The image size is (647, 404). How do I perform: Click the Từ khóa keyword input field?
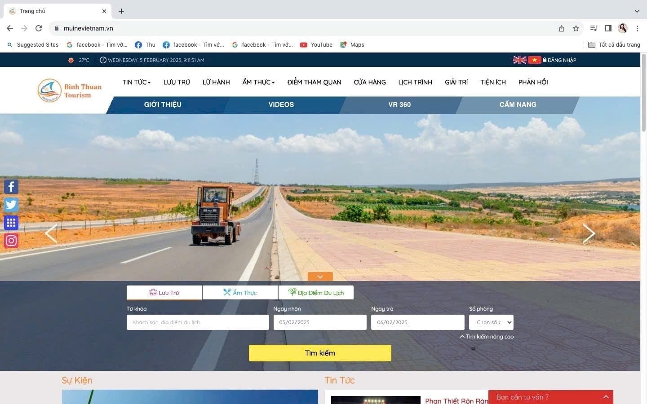(x=198, y=322)
